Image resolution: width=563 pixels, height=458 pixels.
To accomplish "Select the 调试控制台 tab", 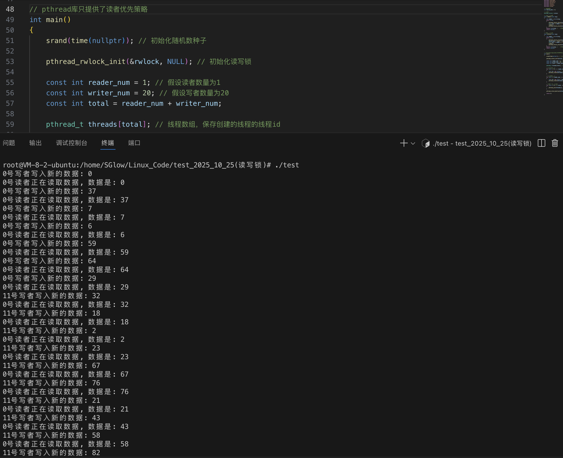I will (71, 143).
